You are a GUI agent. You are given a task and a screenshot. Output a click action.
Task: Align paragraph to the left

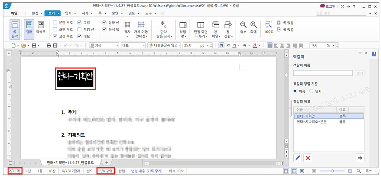tap(275, 45)
